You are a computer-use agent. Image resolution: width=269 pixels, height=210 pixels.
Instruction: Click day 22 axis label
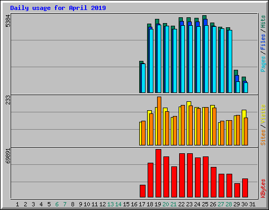click(181, 204)
